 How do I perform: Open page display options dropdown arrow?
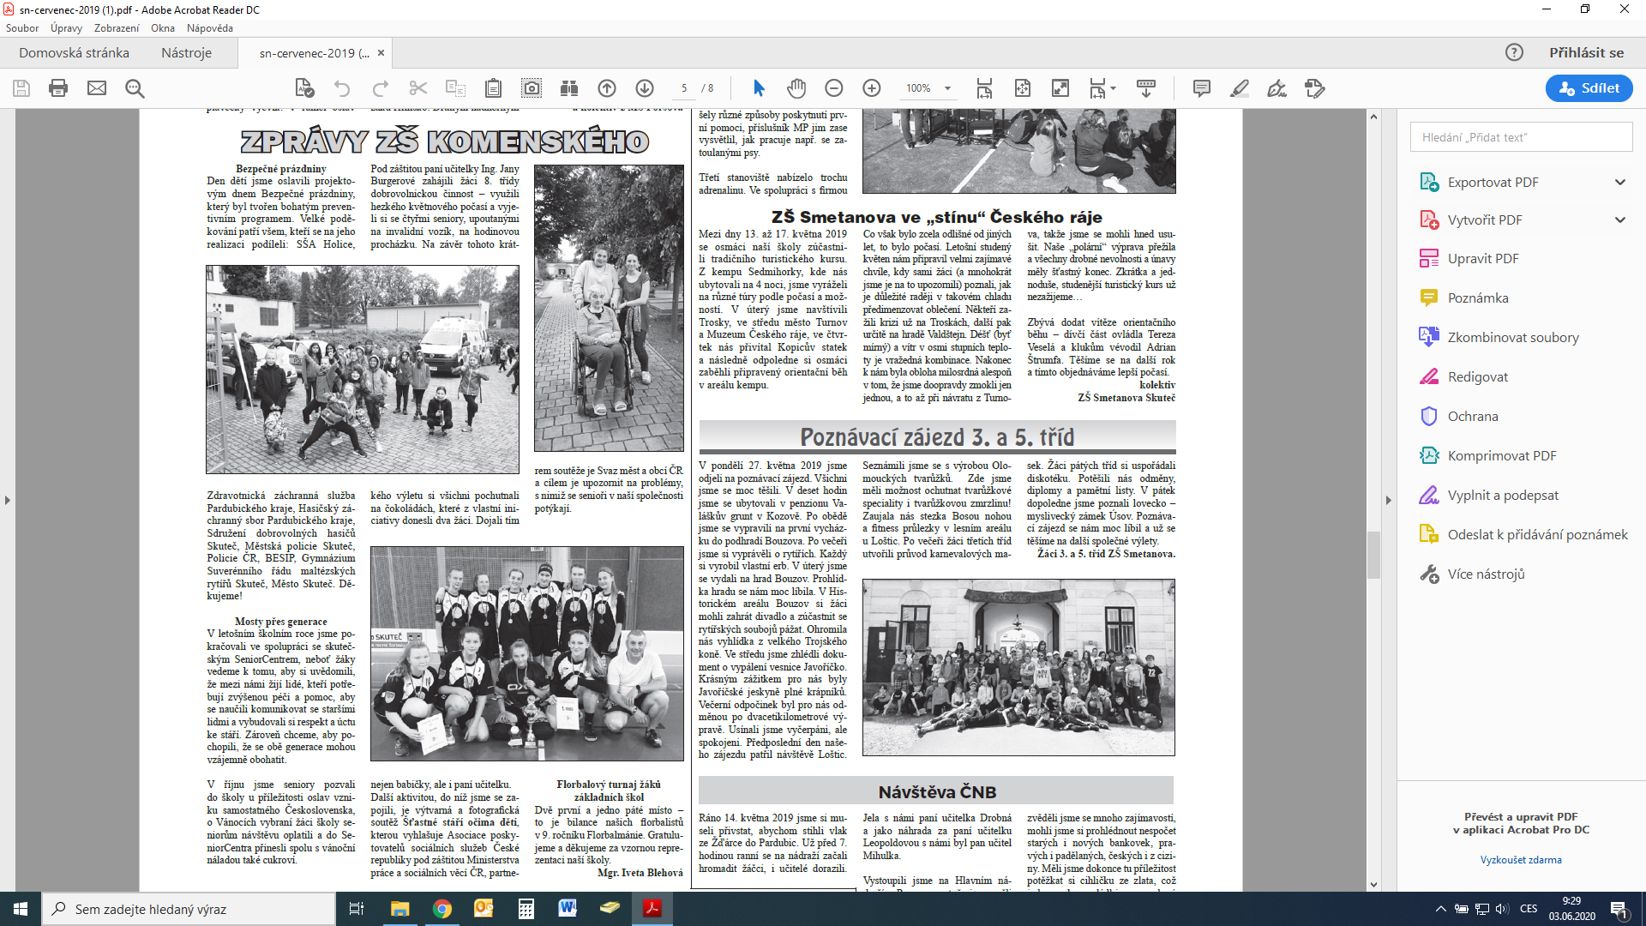[x=1113, y=88]
